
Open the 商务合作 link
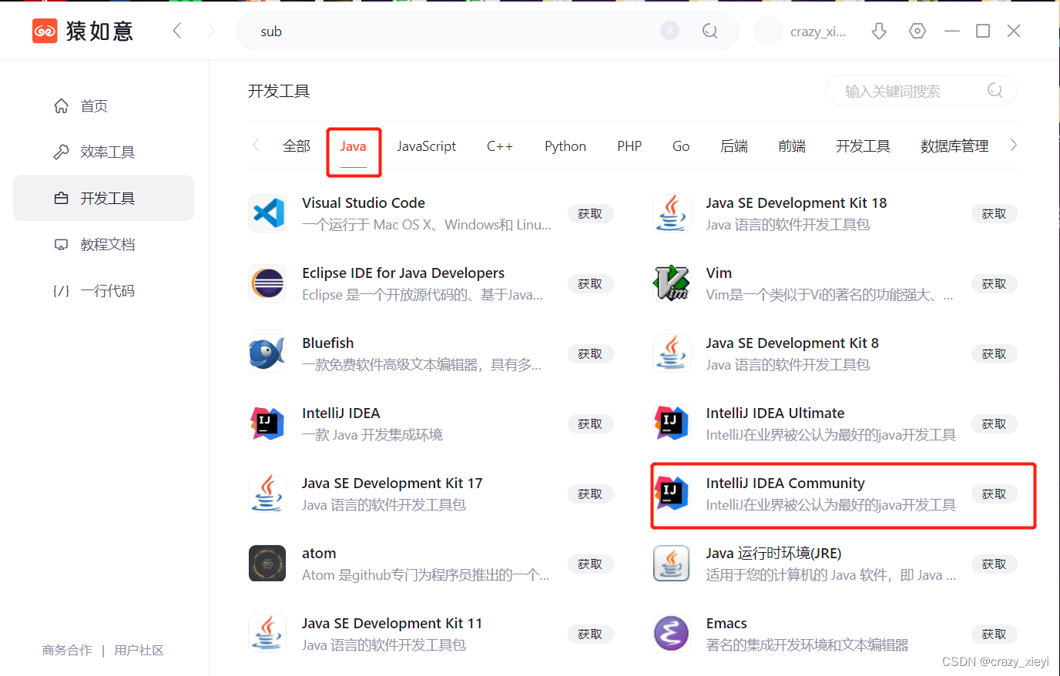pos(67,650)
